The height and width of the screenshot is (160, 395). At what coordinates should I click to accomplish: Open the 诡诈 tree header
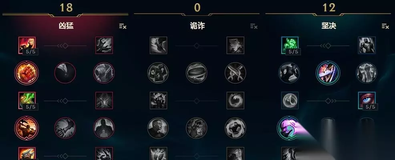(197, 26)
